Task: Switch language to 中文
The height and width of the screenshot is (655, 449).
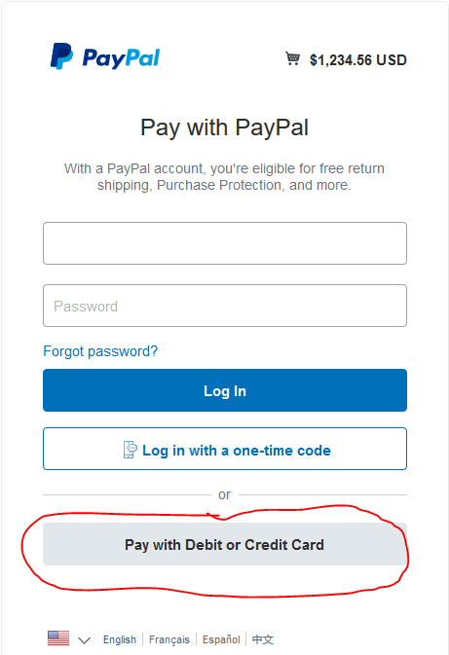Action: (x=263, y=639)
